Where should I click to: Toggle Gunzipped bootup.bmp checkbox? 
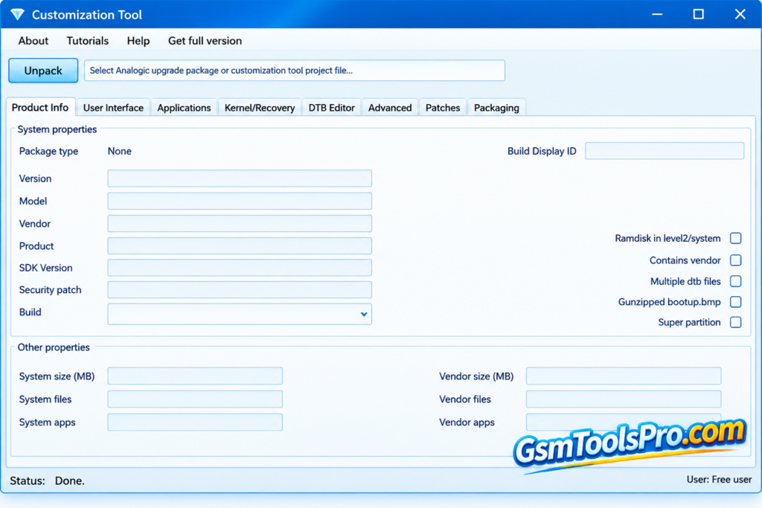click(736, 302)
